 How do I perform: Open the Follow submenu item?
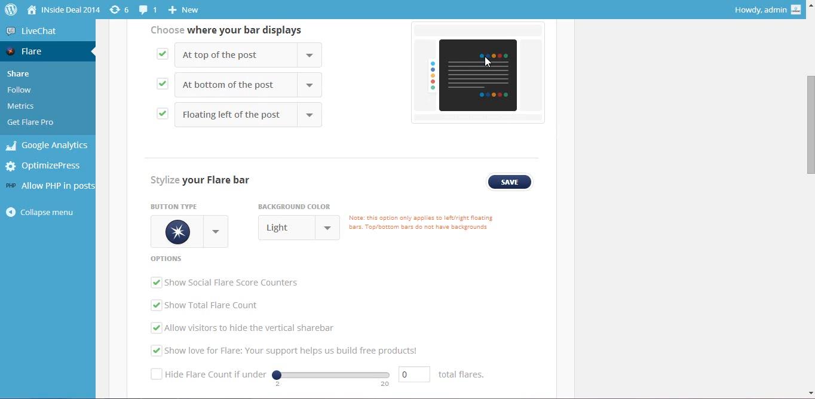pos(19,90)
